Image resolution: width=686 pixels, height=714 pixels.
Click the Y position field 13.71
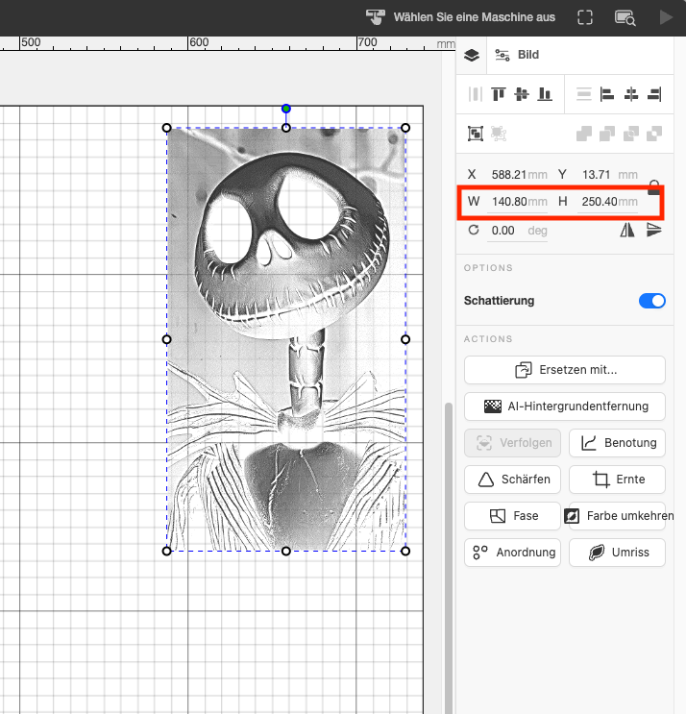point(608,175)
